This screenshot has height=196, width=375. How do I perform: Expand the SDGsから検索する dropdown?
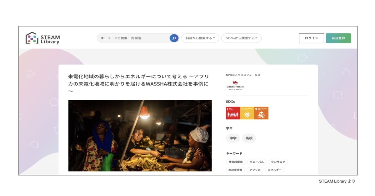coord(242,38)
